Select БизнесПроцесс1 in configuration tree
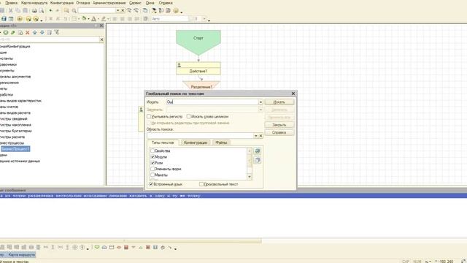The width and height of the screenshot is (467, 263). pyautogui.click(x=15, y=149)
